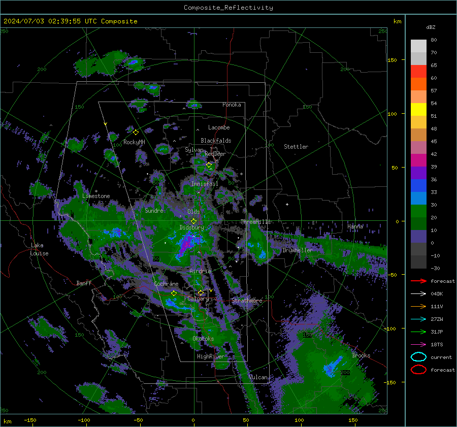Select the Banff label
The width and height of the screenshot is (457, 427).
tap(84, 283)
